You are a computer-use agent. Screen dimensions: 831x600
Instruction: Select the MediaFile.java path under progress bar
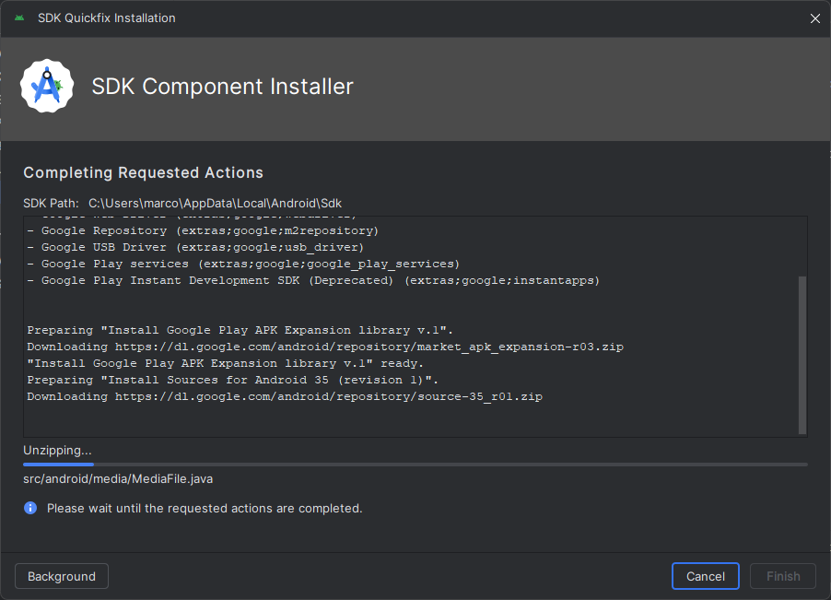118,478
